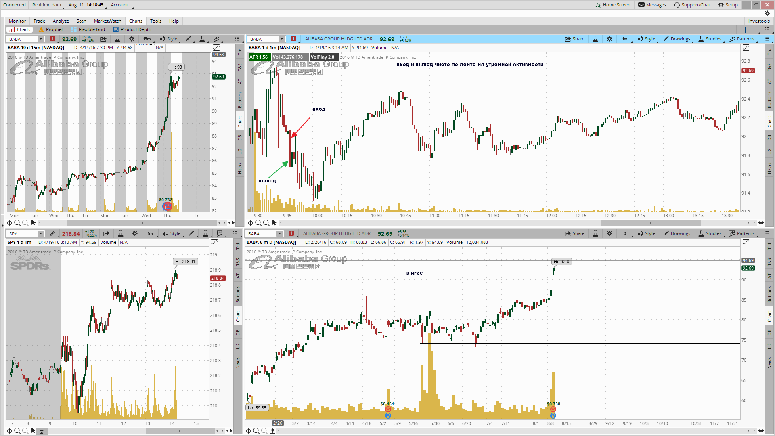The width and height of the screenshot is (775, 436).
Task: Change 1m timeframe in top-right BABA chart
Action: pyautogui.click(x=625, y=39)
